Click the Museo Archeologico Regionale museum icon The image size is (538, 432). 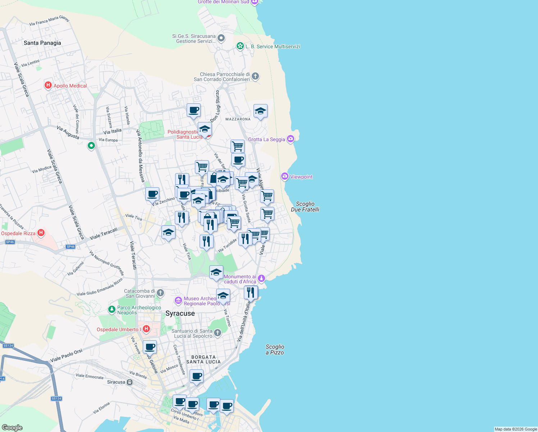pos(178,300)
